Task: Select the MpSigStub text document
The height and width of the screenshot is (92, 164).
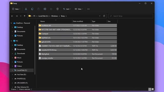Action: tap(78, 54)
